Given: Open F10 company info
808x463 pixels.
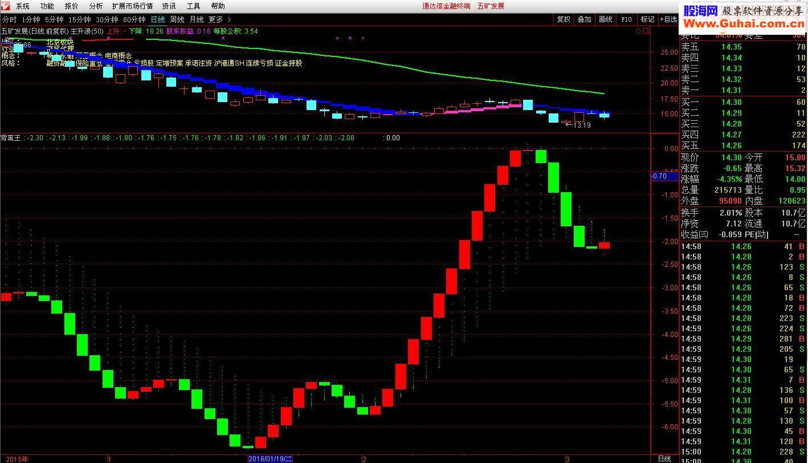Looking at the screenshot, I should [626, 19].
